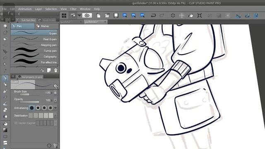Click the rightmost Stabilization level box
The width and height of the screenshot is (265, 149).
click(51, 115)
